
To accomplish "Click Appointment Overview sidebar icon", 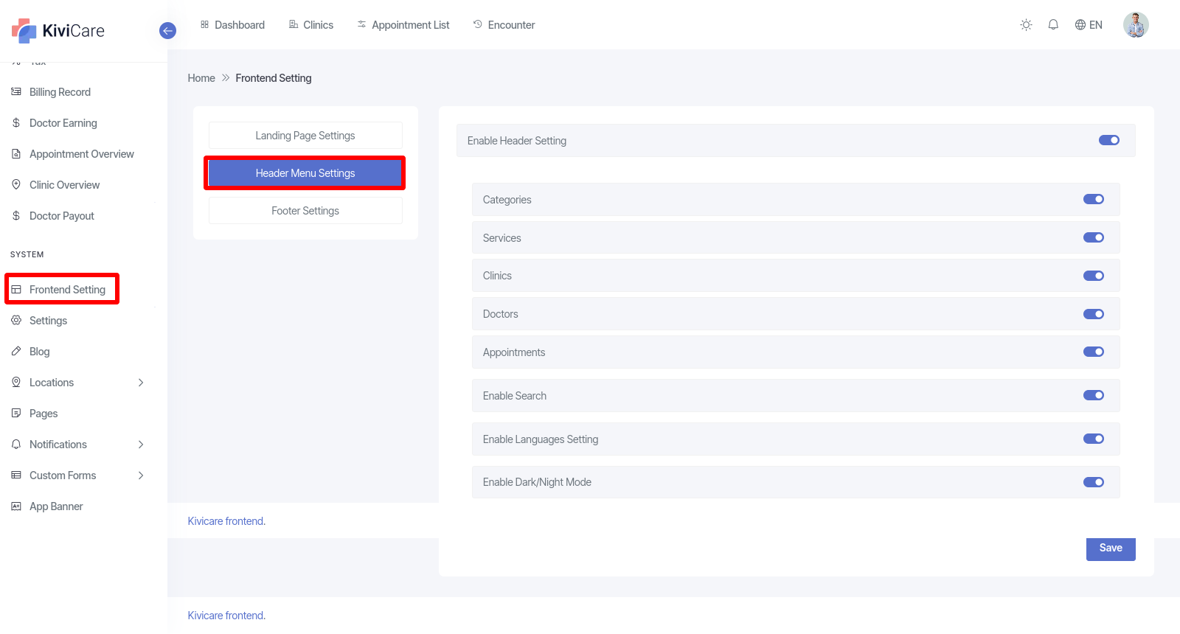I will [16, 154].
